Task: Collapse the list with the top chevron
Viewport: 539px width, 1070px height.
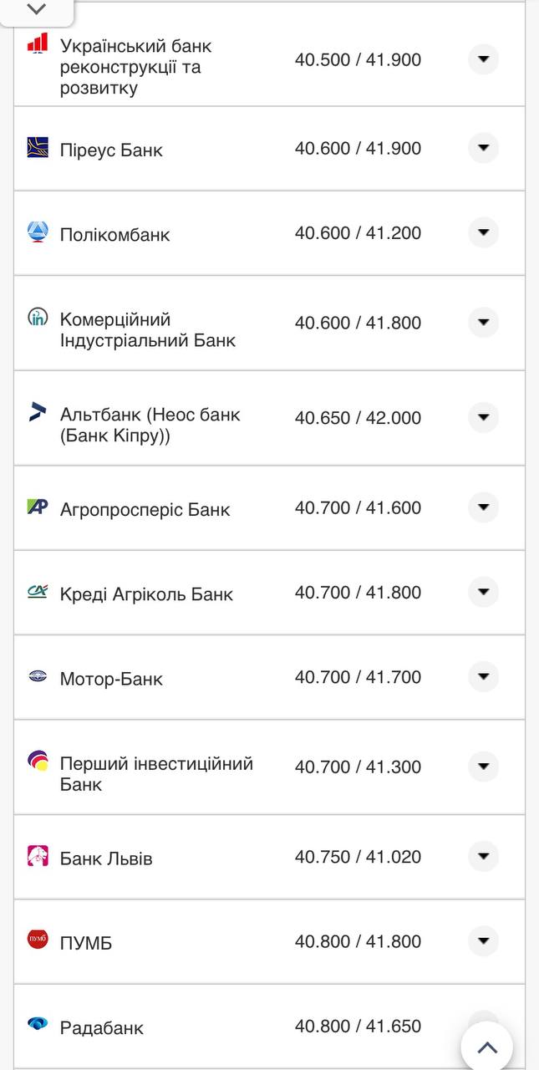Action: click(35, 10)
